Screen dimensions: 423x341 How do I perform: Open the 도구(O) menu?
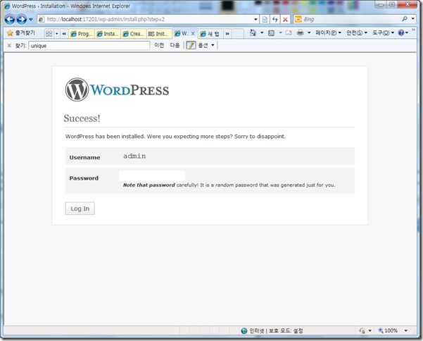point(383,32)
